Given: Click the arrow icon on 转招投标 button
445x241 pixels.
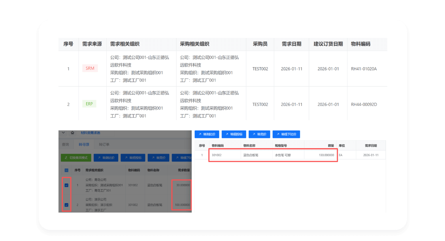Looking at the screenshot, I should click(126, 157).
